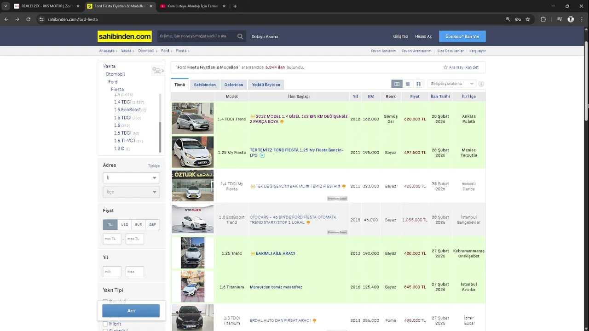Expand the 1.4 TDCi model category
589x331 pixels.
tap(122, 102)
